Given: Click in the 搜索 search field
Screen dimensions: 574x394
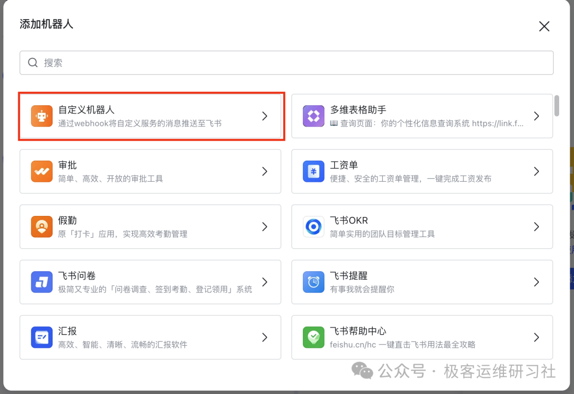Looking at the screenshot, I should pyautogui.click(x=287, y=63).
